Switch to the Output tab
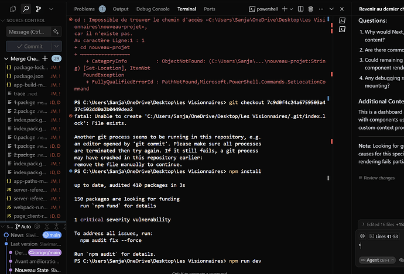This screenshot has width=404, height=274. pos(121,9)
